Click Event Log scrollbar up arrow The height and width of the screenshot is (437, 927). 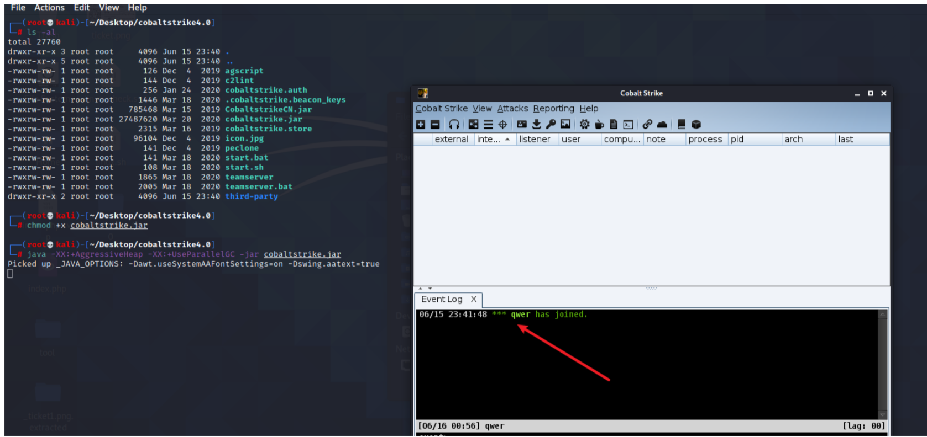[x=882, y=314]
